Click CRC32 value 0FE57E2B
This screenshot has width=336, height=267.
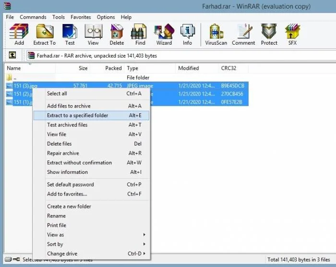point(231,102)
